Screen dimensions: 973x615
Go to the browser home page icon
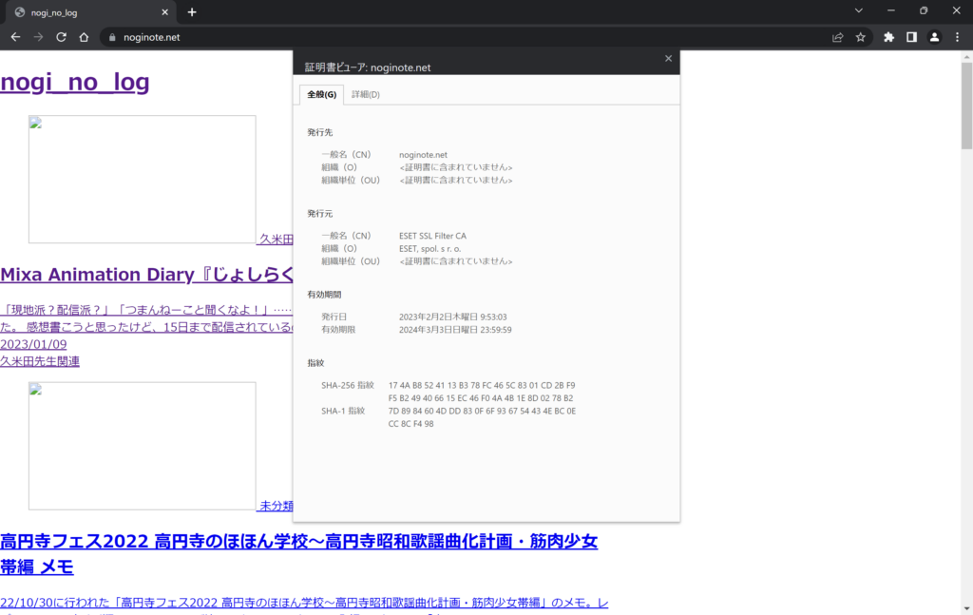[x=84, y=37]
